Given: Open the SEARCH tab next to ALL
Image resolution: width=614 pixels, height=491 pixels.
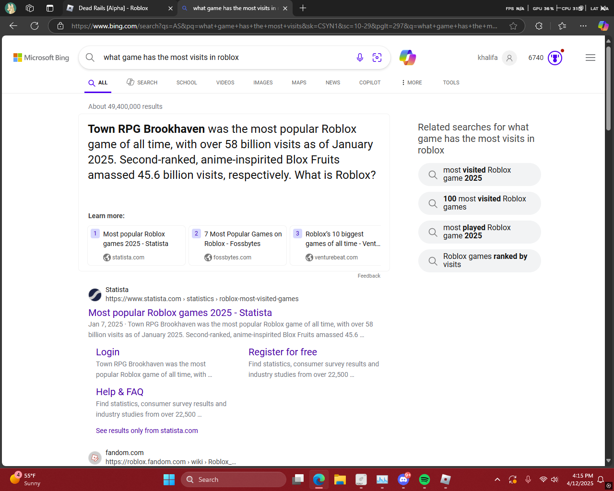Looking at the screenshot, I should [x=142, y=82].
